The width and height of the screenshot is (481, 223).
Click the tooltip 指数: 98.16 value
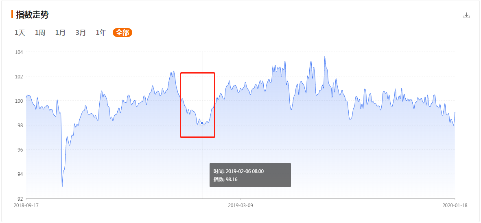[225, 179]
